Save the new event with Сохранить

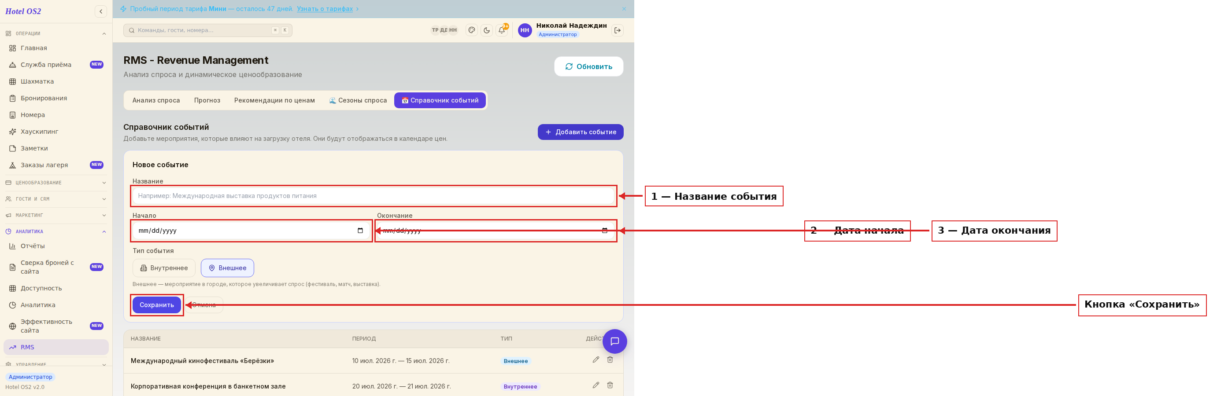coord(157,305)
